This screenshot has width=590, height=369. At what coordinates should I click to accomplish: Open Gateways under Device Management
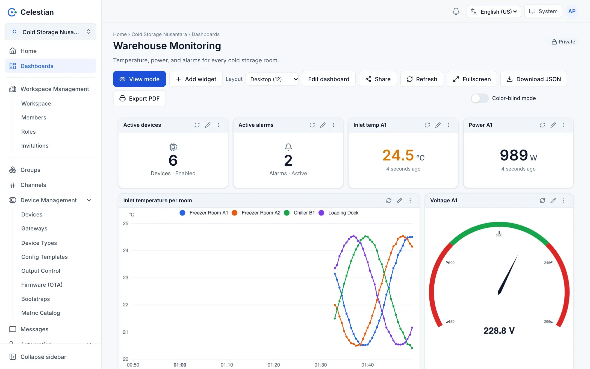click(34, 229)
